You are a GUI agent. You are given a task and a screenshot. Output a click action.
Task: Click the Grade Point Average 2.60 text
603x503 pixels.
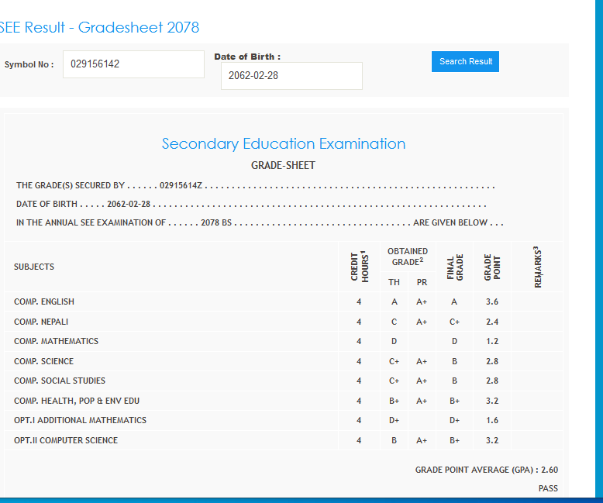click(x=486, y=470)
